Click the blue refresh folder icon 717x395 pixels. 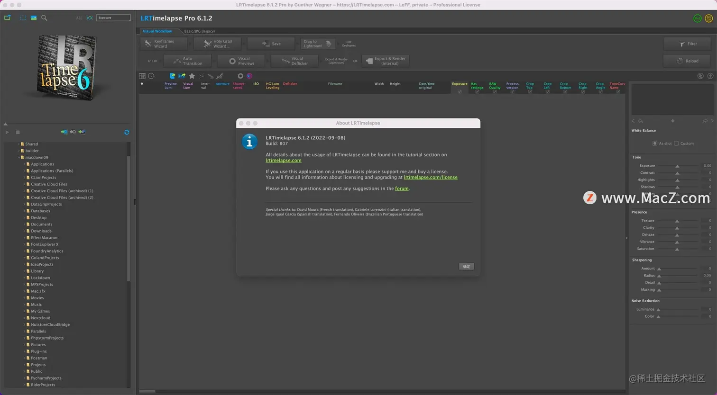click(x=127, y=132)
